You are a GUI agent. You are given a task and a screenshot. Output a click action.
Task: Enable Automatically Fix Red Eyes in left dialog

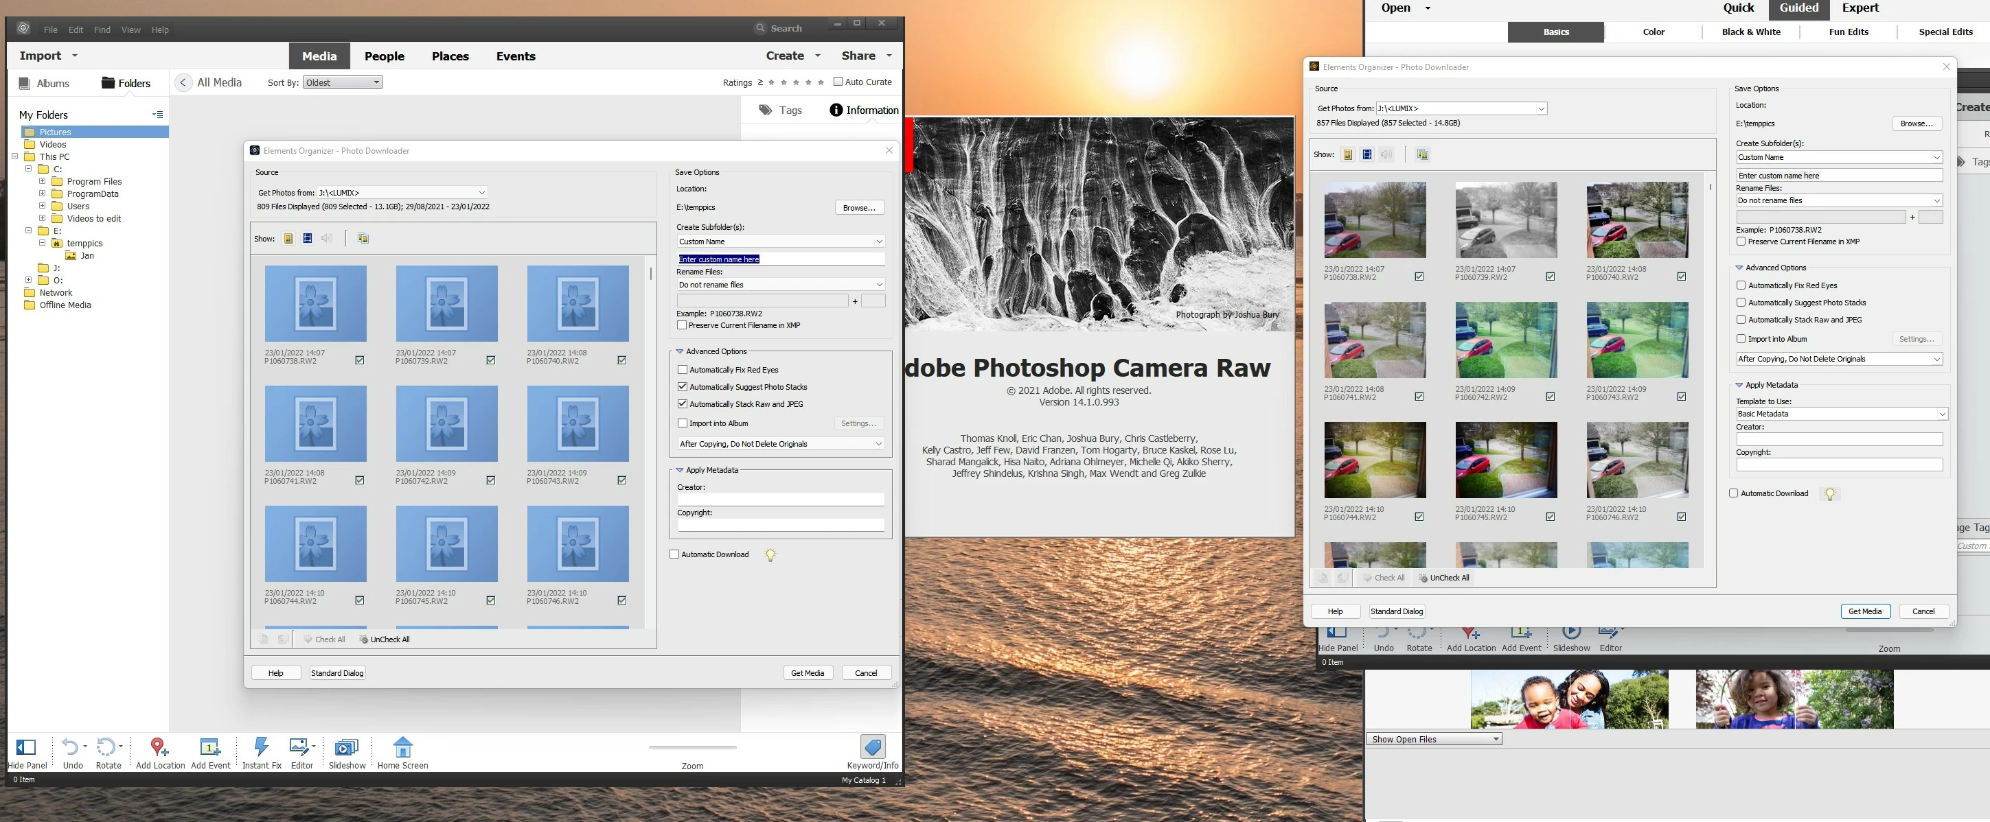coord(682,370)
